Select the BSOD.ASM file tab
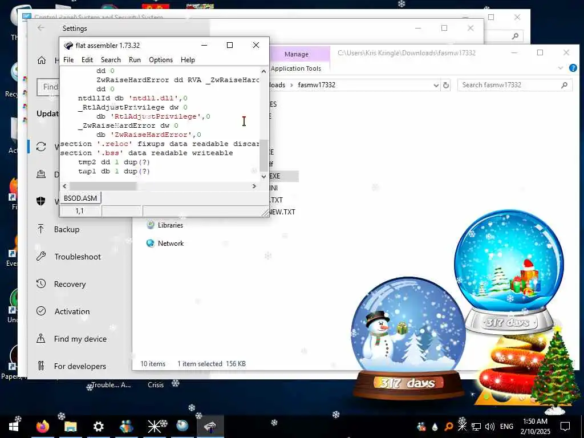 (80, 198)
